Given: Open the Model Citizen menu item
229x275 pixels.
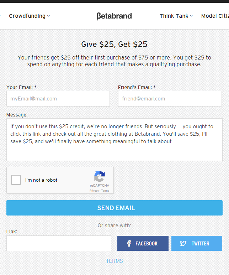Looking at the screenshot, I should click(x=215, y=16).
